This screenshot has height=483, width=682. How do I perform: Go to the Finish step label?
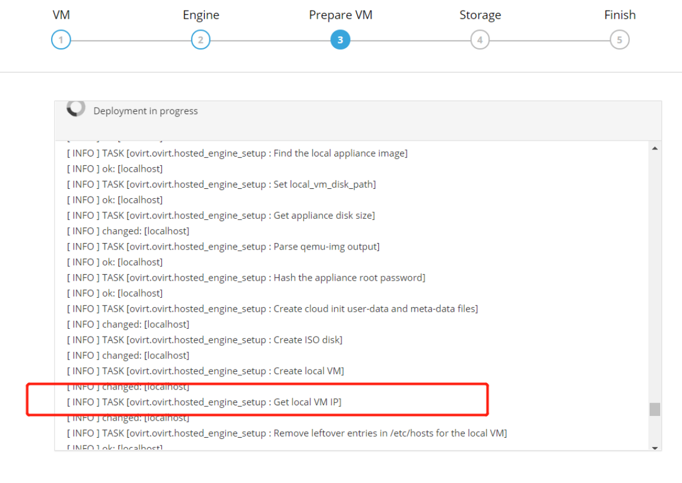point(620,15)
